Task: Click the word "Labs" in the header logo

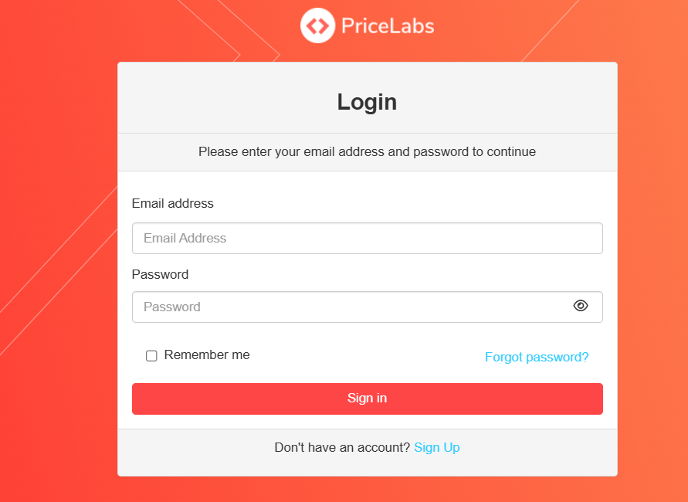Action: (413, 26)
